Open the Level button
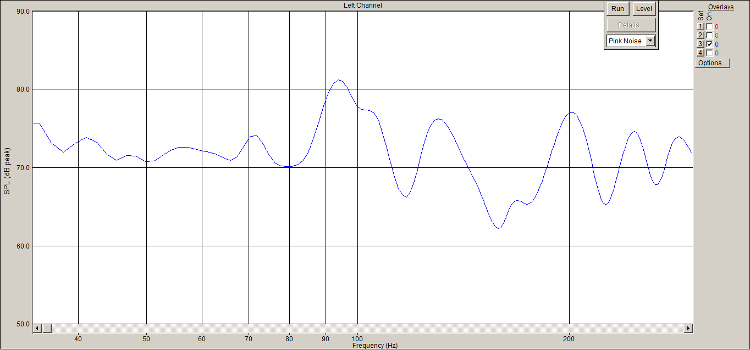The height and width of the screenshot is (350, 750). (644, 8)
